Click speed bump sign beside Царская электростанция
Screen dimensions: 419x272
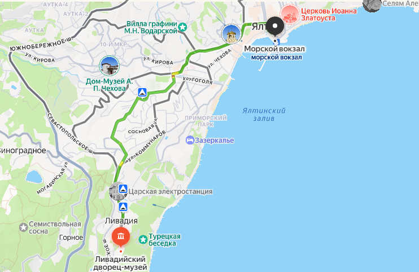tap(123, 189)
